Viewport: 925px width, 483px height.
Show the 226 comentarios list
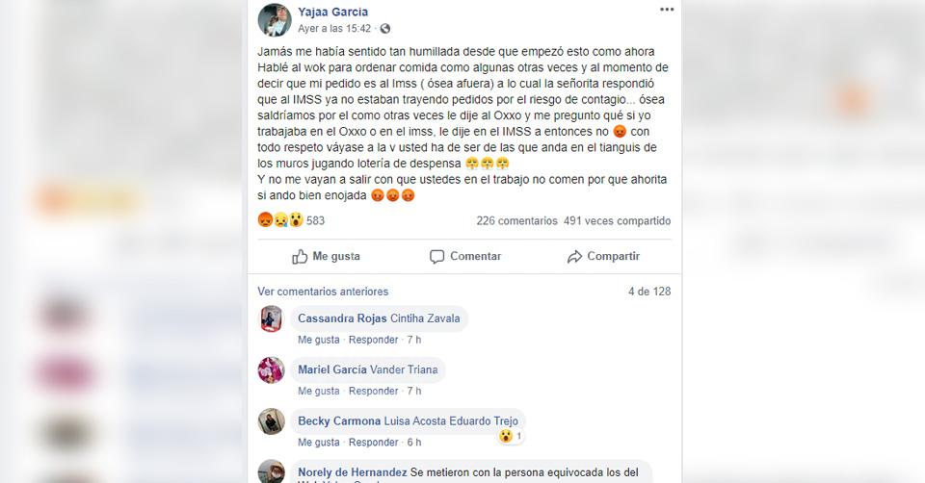pos(516,220)
